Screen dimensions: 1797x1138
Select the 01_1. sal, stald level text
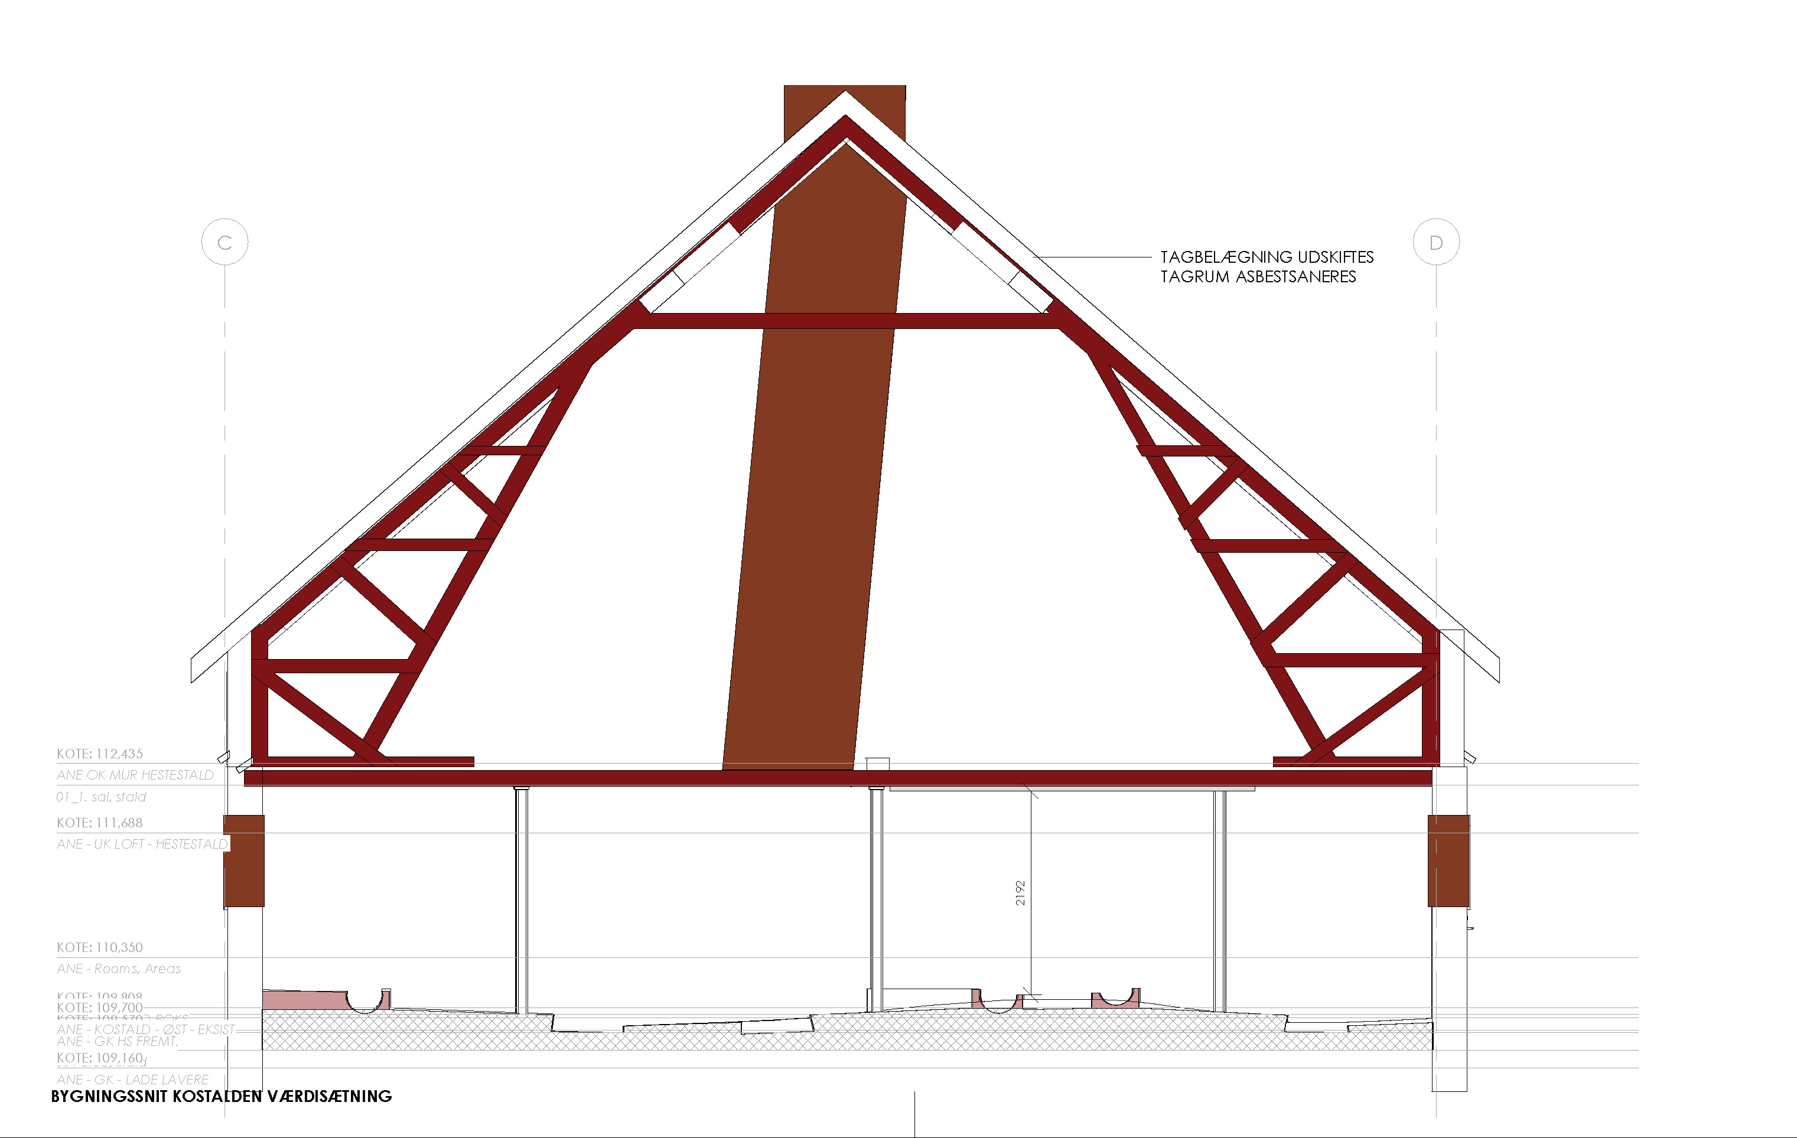[x=101, y=797]
